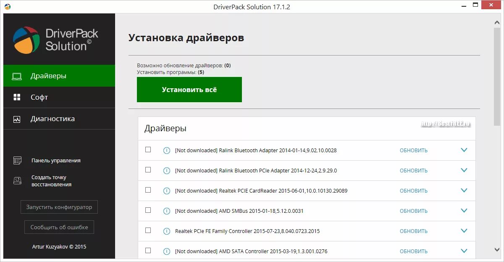Expand AMD SMBus details chevron
Screen dimensions: 504x262
point(464,211)
